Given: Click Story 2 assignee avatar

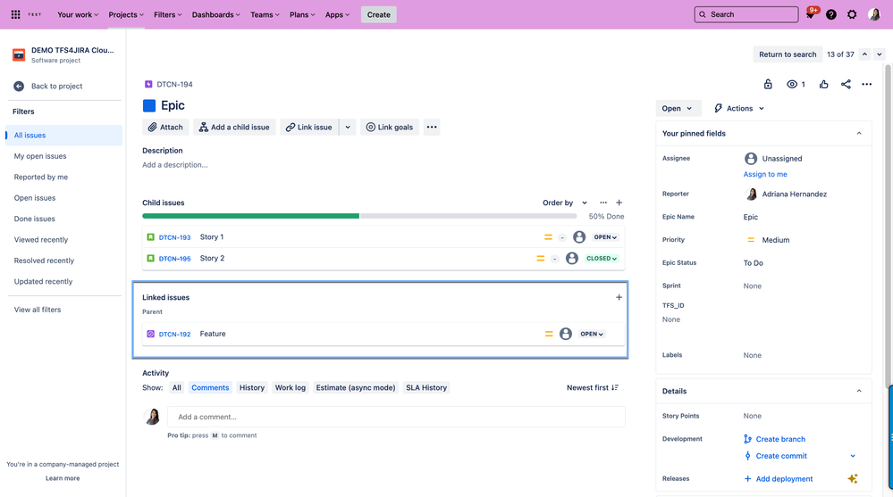Looking at the screenshot, I should (572, 258).
